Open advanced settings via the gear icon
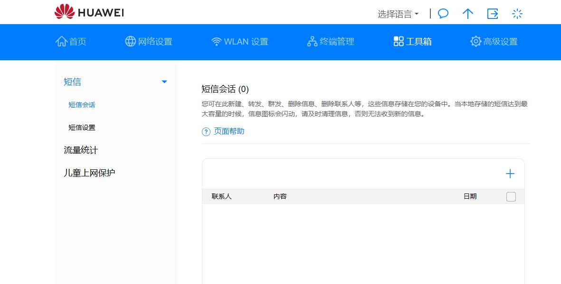Viewport: 561px width, 284px height. click(475, 41)
